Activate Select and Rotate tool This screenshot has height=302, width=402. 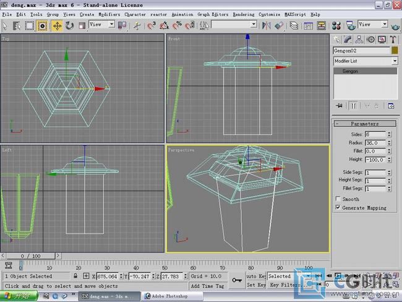pos(69,25)
